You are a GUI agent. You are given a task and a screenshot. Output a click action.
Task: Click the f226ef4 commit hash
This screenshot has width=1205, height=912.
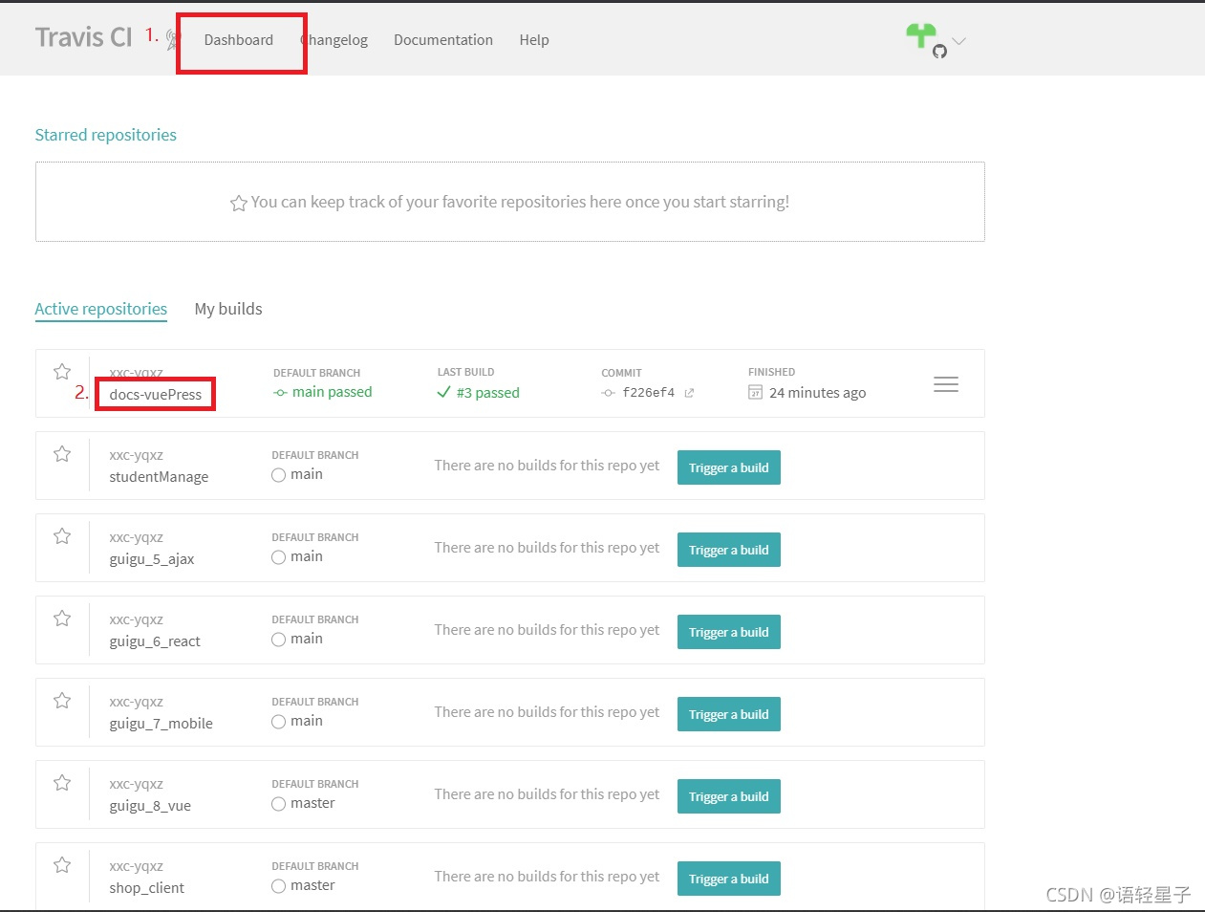point(649,393)
